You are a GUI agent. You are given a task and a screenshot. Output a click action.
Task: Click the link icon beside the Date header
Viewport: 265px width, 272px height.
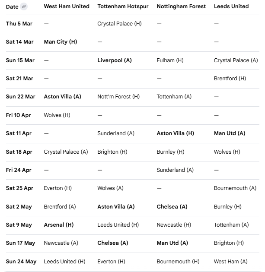24,6
